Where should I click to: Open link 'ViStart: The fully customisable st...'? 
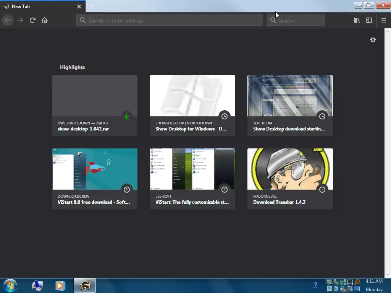[x=192, y=202]
